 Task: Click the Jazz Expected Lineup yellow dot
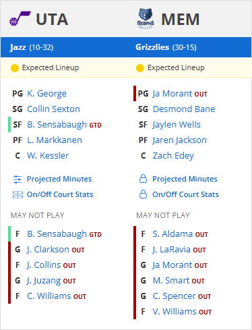pos(15,68)
